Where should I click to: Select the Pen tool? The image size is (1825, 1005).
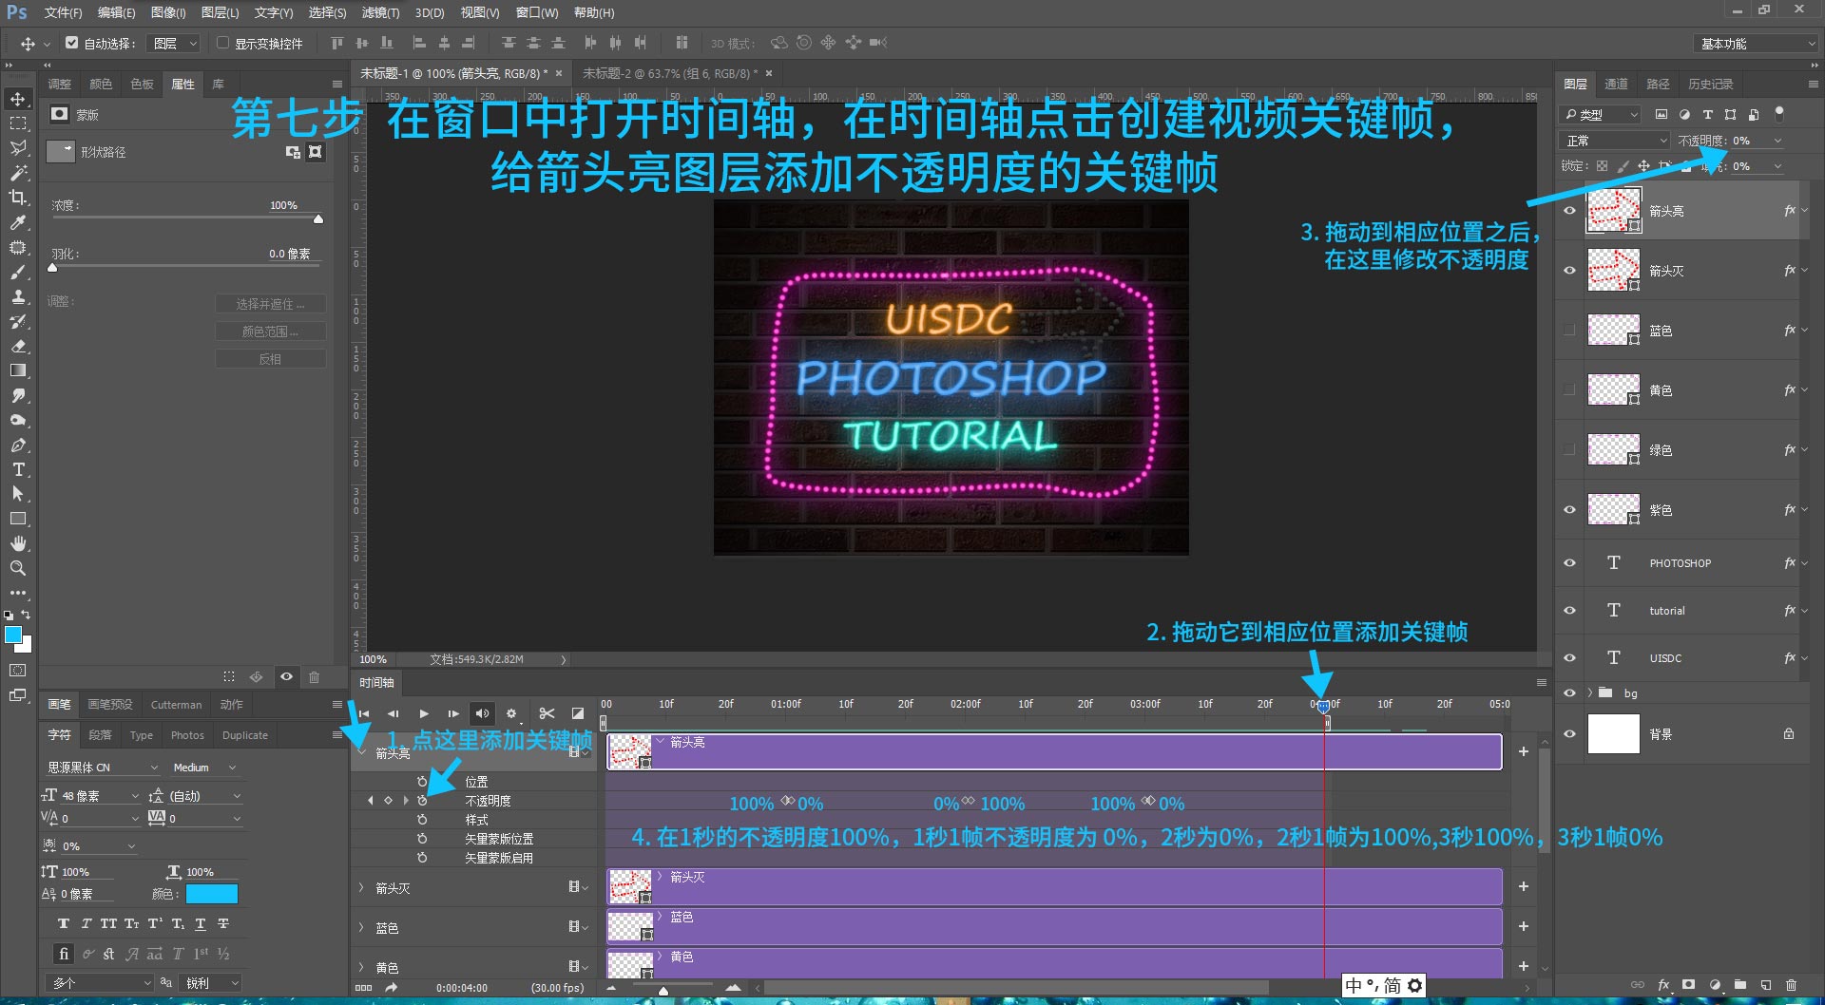pyautogui.click(x=18, y=445)
